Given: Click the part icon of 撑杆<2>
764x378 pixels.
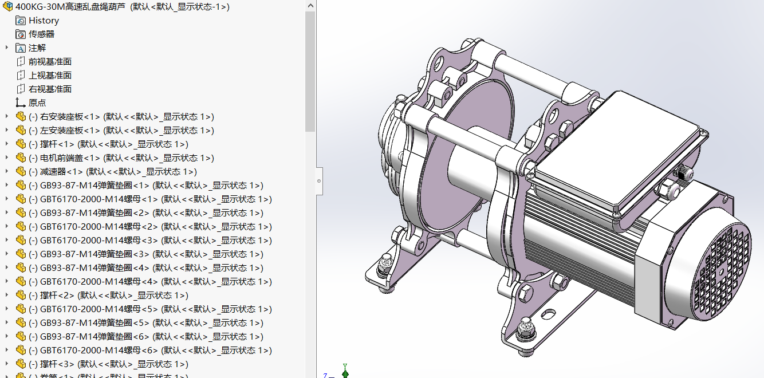Looking at the screenshot, I should coord(21,296).
